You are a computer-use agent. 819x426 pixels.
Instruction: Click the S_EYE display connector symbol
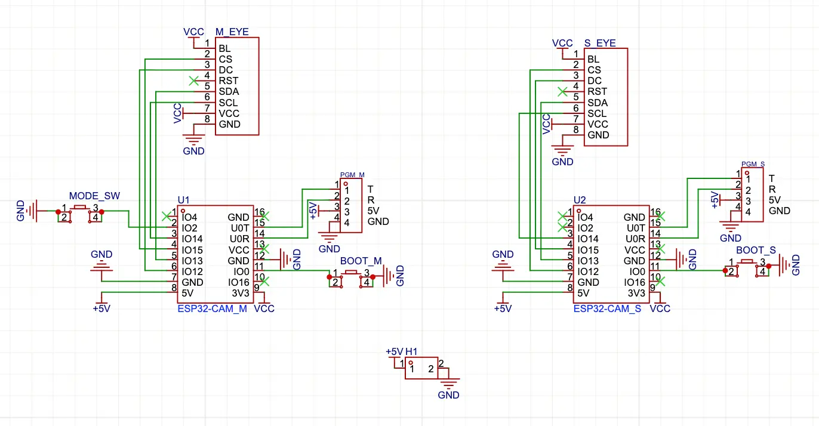pos(605,95)
